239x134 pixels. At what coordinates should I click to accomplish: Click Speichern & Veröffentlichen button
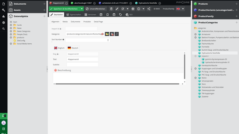[x=64, y=9]
